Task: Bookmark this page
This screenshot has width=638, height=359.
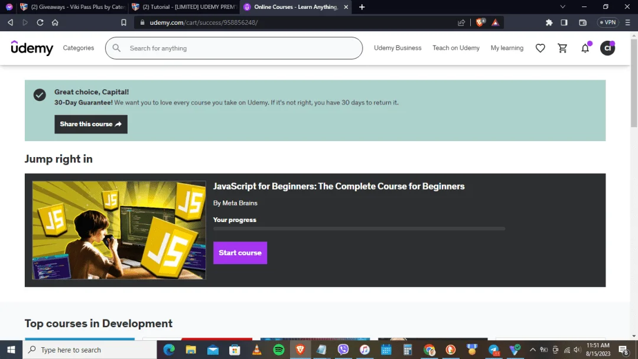Action: [x=123, y=22]
